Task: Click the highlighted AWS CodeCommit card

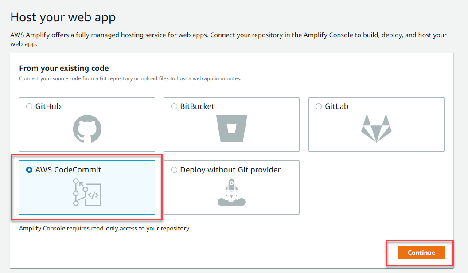Action: (x=87, y=187)
